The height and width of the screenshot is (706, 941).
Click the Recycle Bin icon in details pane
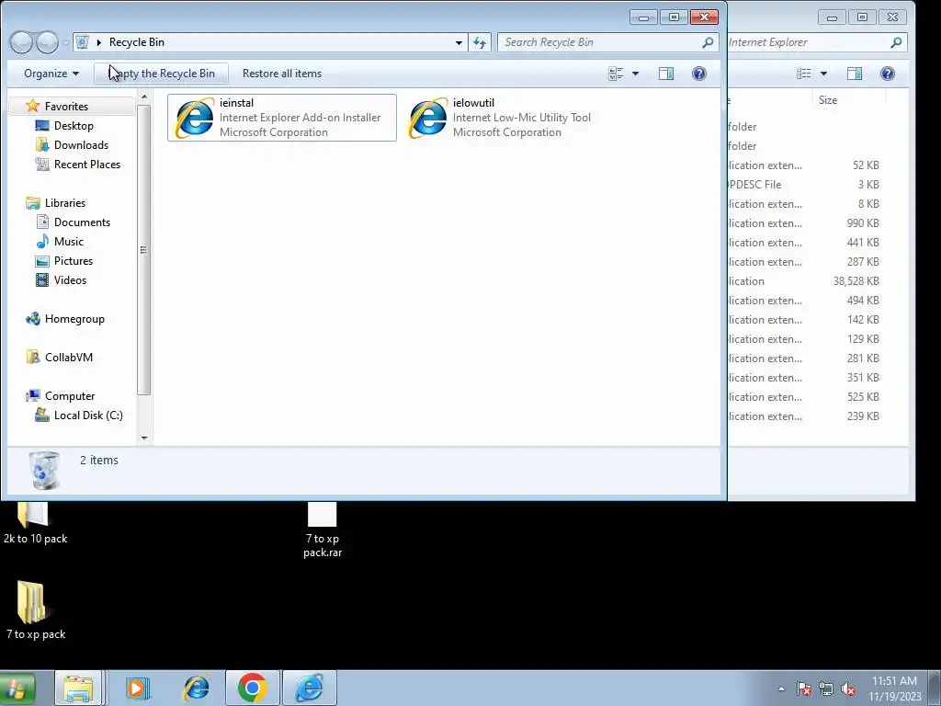(44, 470)
